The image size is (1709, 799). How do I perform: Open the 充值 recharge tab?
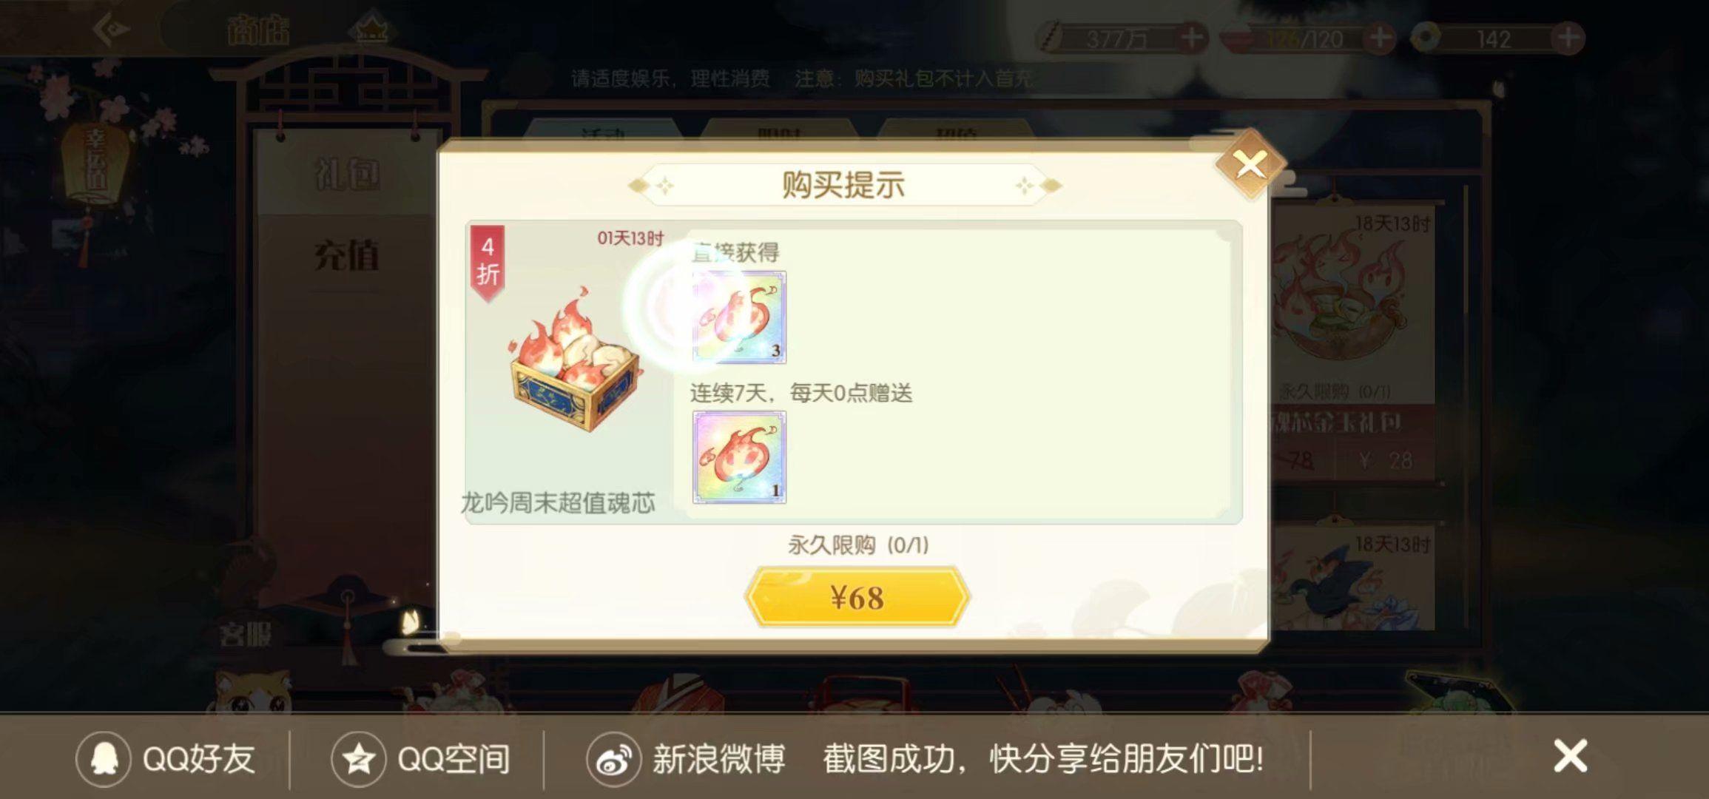tap(347, 256)
